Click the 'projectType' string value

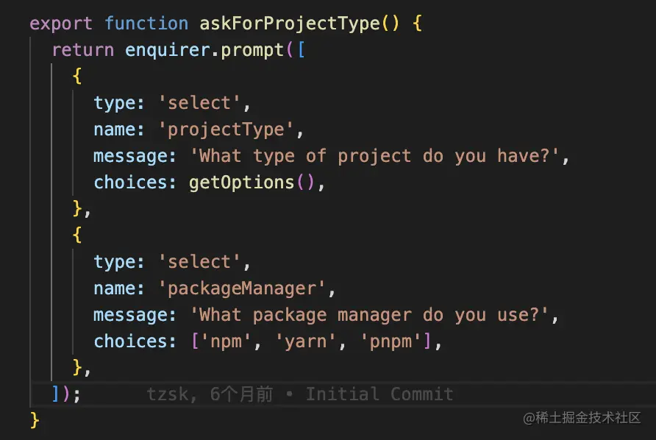(x=225, y=129)
